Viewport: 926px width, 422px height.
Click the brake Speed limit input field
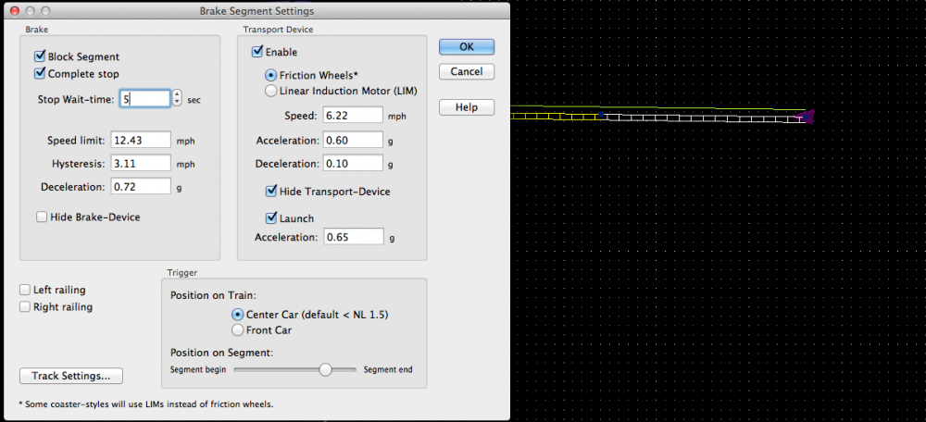(x=141, y=140)
